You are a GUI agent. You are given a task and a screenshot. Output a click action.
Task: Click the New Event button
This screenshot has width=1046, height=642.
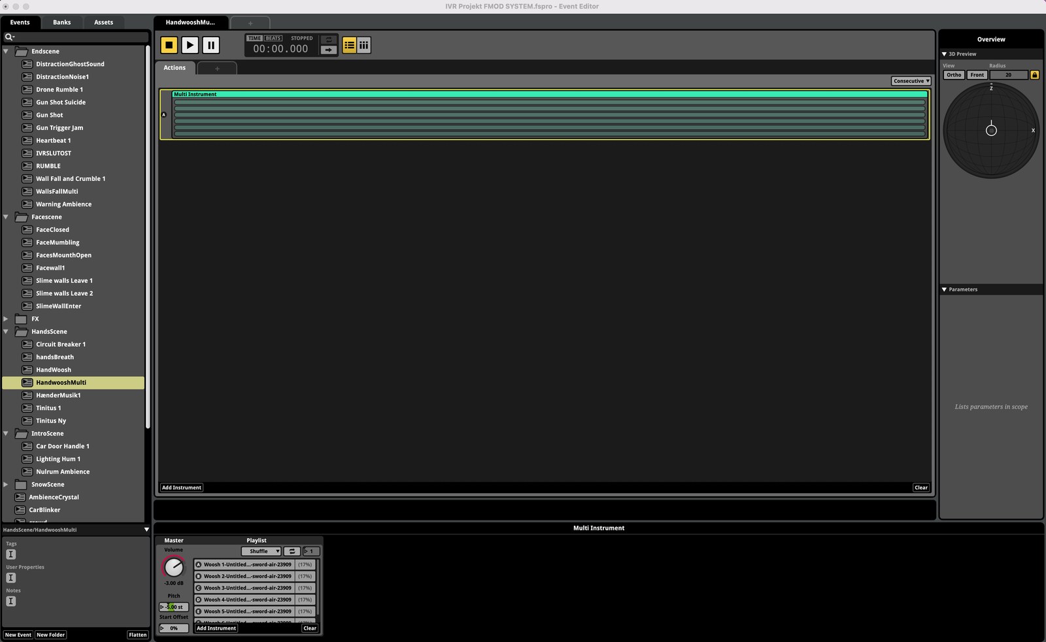(x=18, y=635)
